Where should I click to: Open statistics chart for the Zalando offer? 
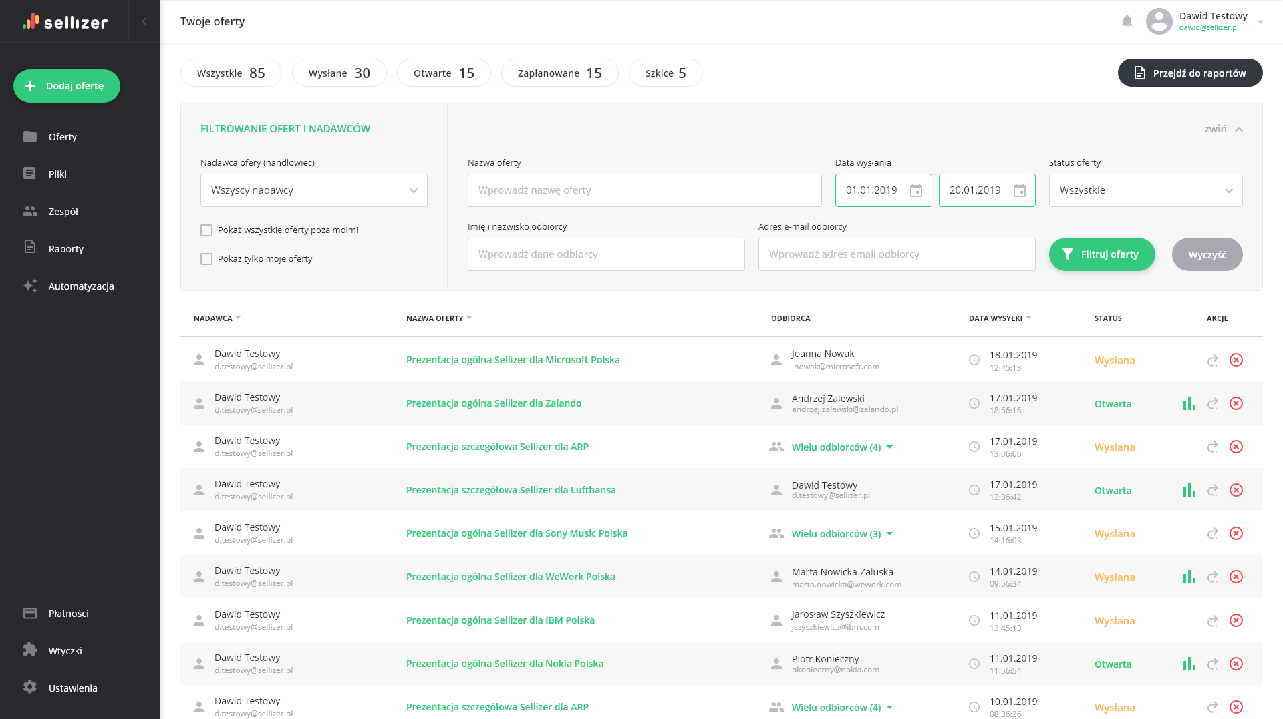1189,403
